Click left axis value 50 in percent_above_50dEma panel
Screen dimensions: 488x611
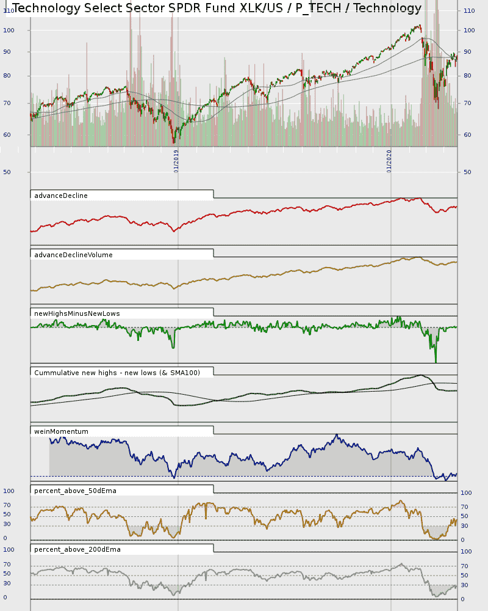click(x=7, y=514)
